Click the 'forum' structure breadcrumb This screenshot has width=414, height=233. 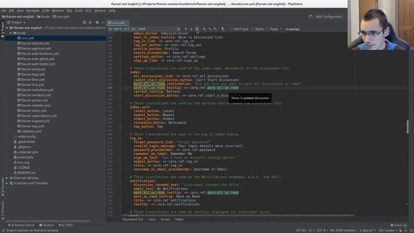tap(166, 219)
